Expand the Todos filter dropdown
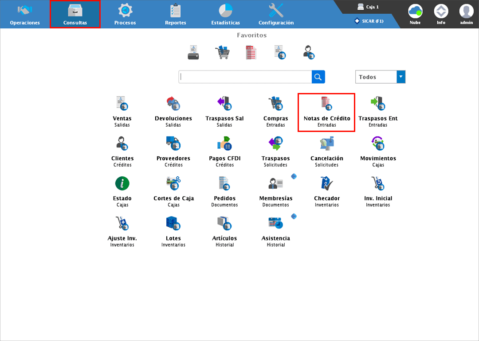The image size is (479, 341). pyautogui.click(x=401, y=77)
